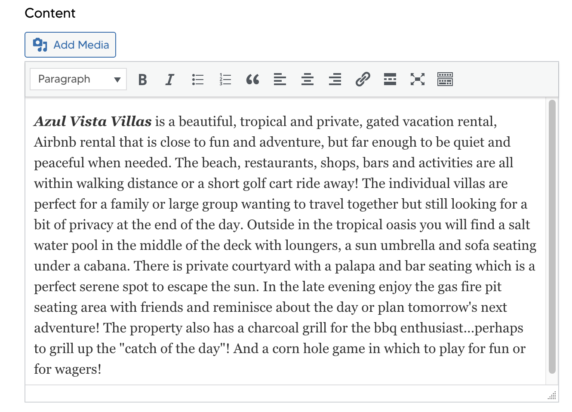Image resolution: width=572 pixels, height=412 pixels.
Task: Click the word "Airbnb" in the paragraph
Action: click(x=55, y=142)
